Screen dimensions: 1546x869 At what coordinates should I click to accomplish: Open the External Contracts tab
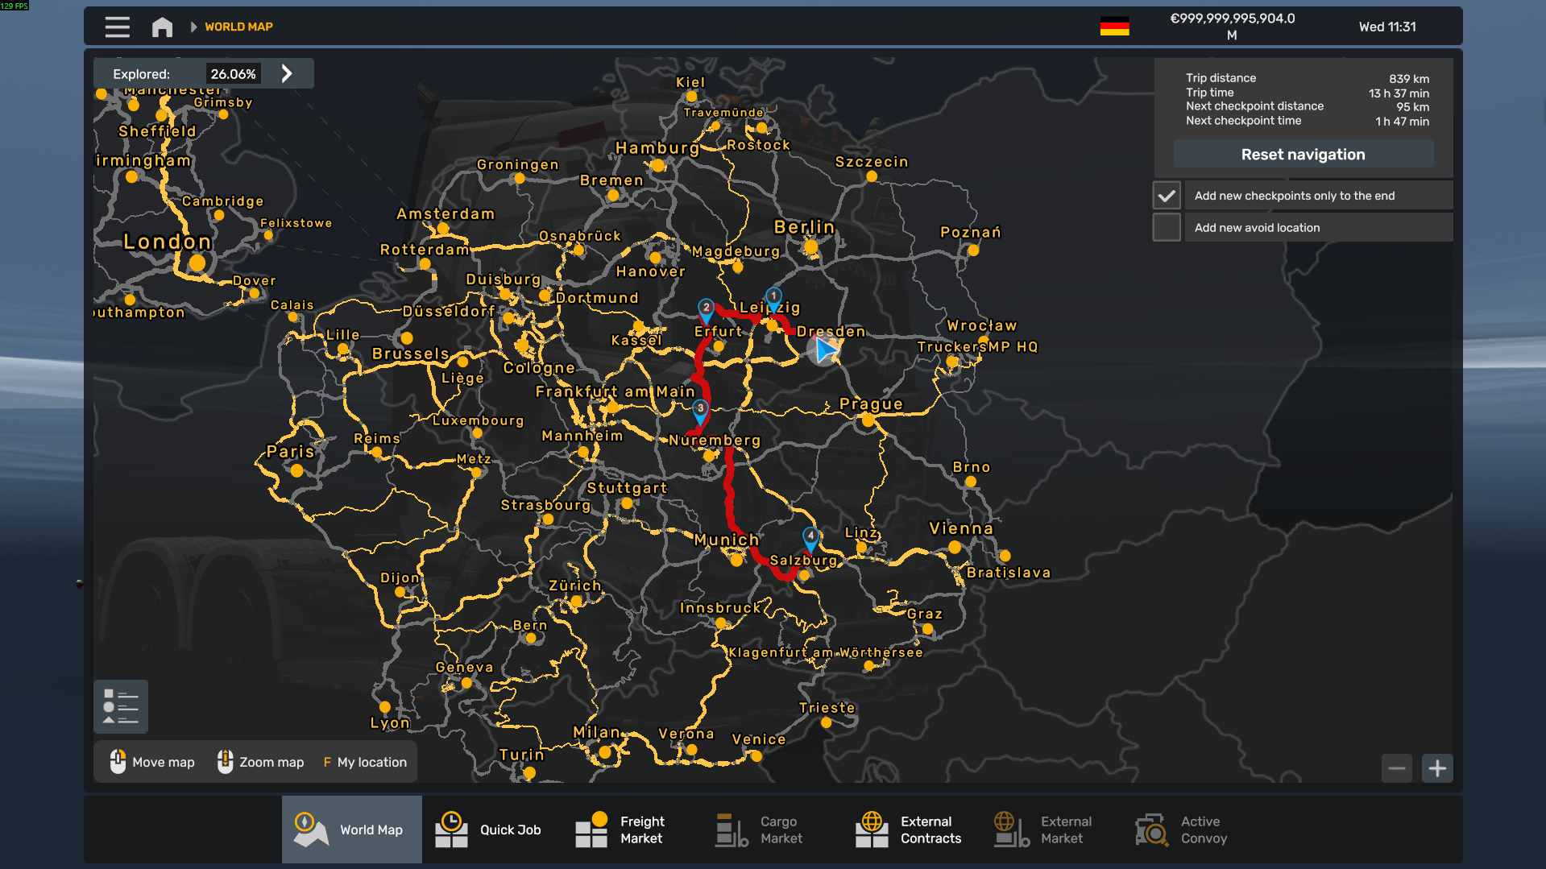910,830
